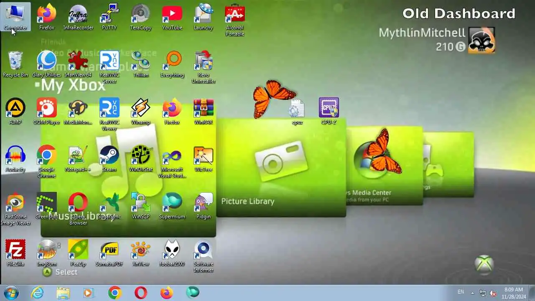Image resolution: width=535 pixels, height=301 pixels.
Task: Click the Firefox icon on the taskbar
Action: (167, 293)
